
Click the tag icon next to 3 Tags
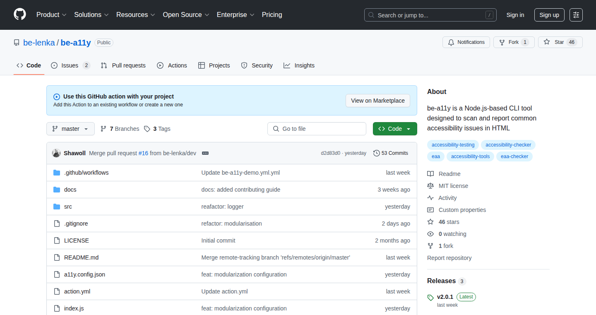pyautogui.click(x=147, y=129)
